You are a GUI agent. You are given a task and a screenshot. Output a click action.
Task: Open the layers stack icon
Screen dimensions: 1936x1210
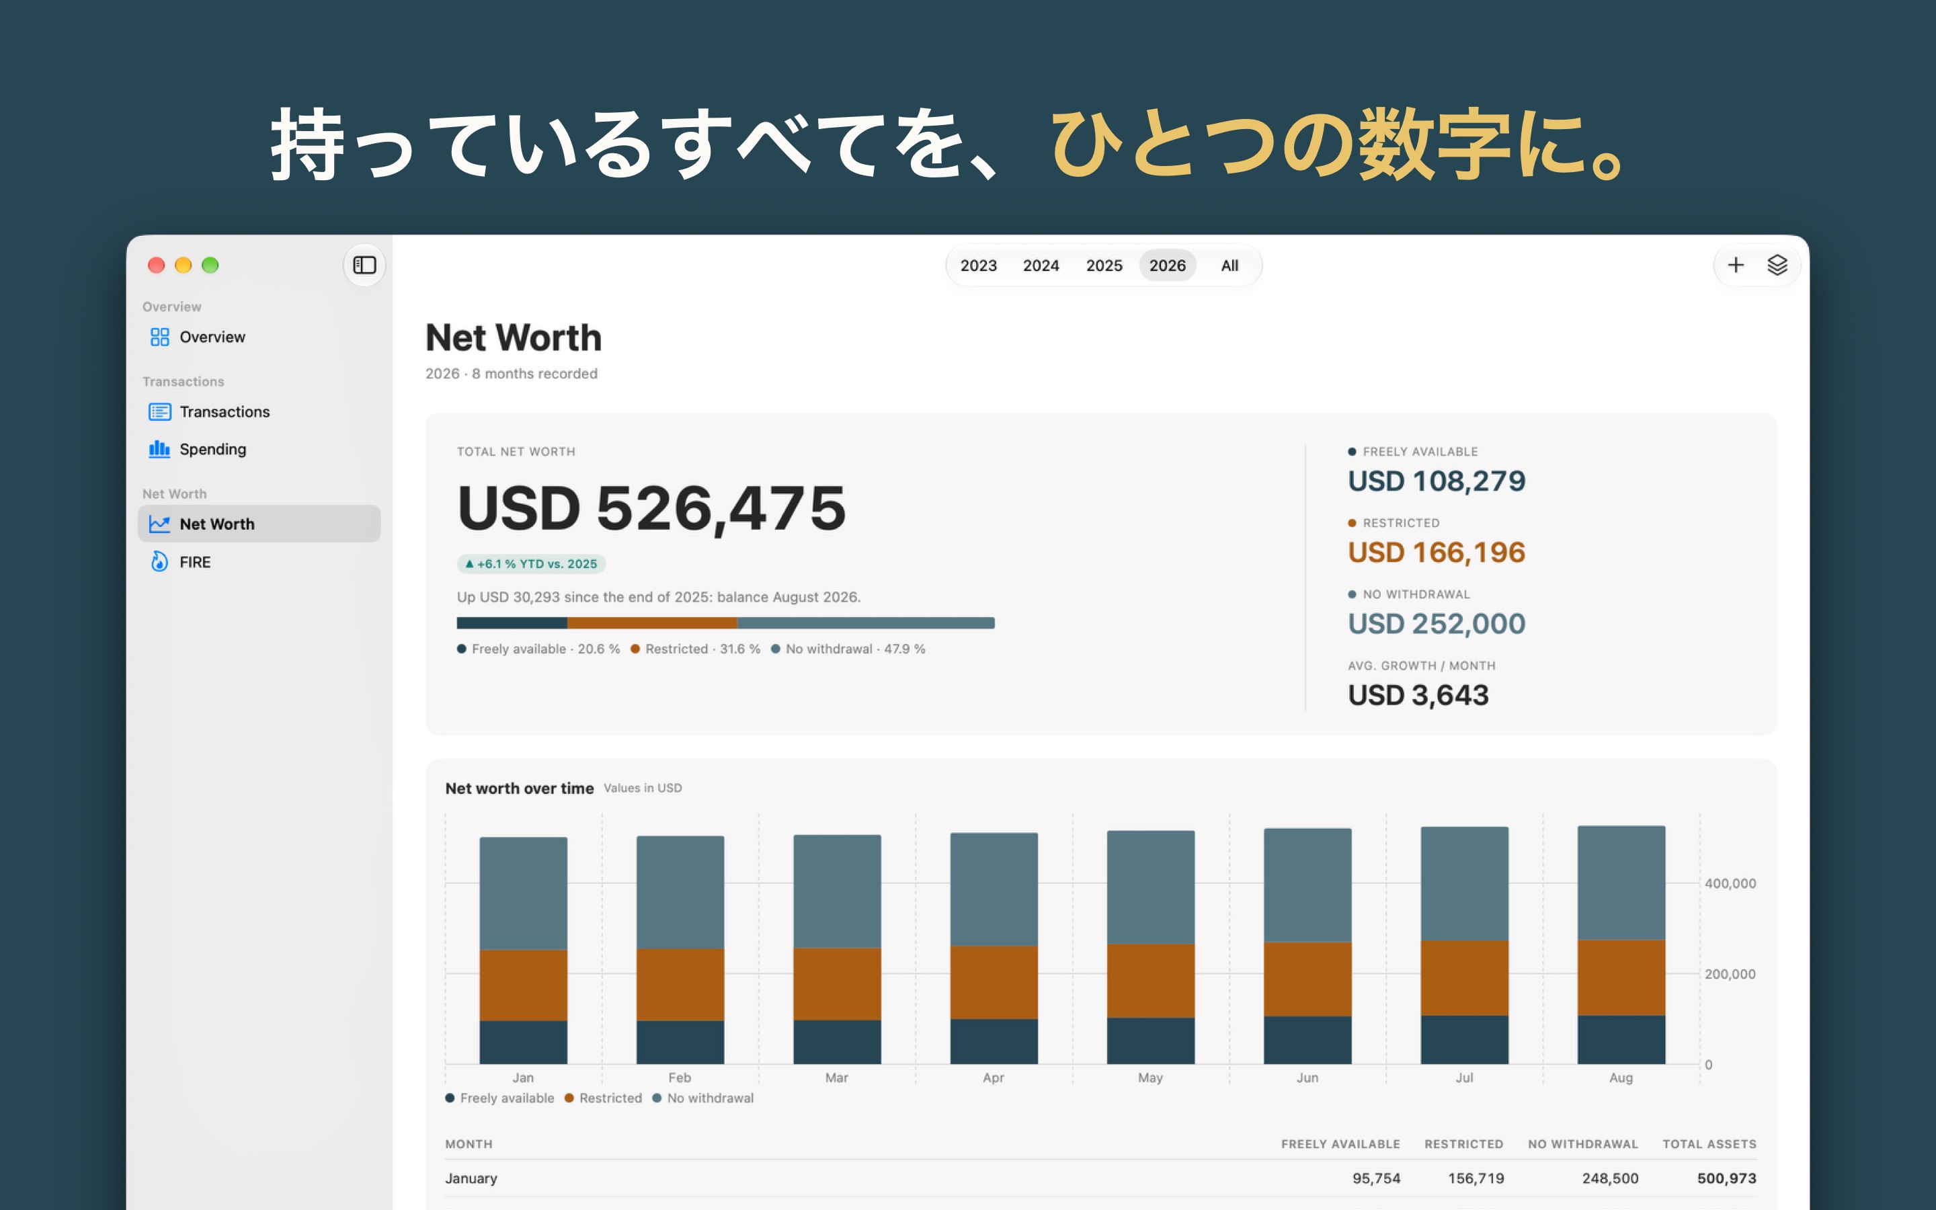[x=1777, y=265]
